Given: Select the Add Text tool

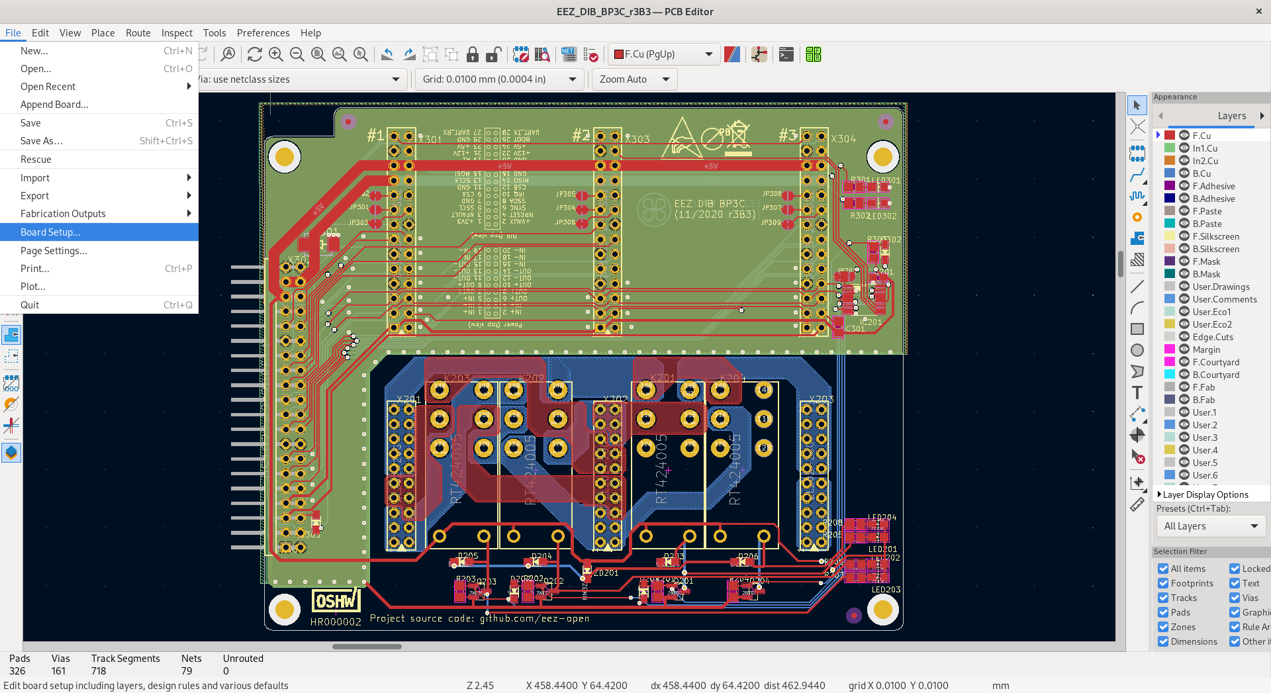Looking at the screenshot, I should click(1137, 393).
